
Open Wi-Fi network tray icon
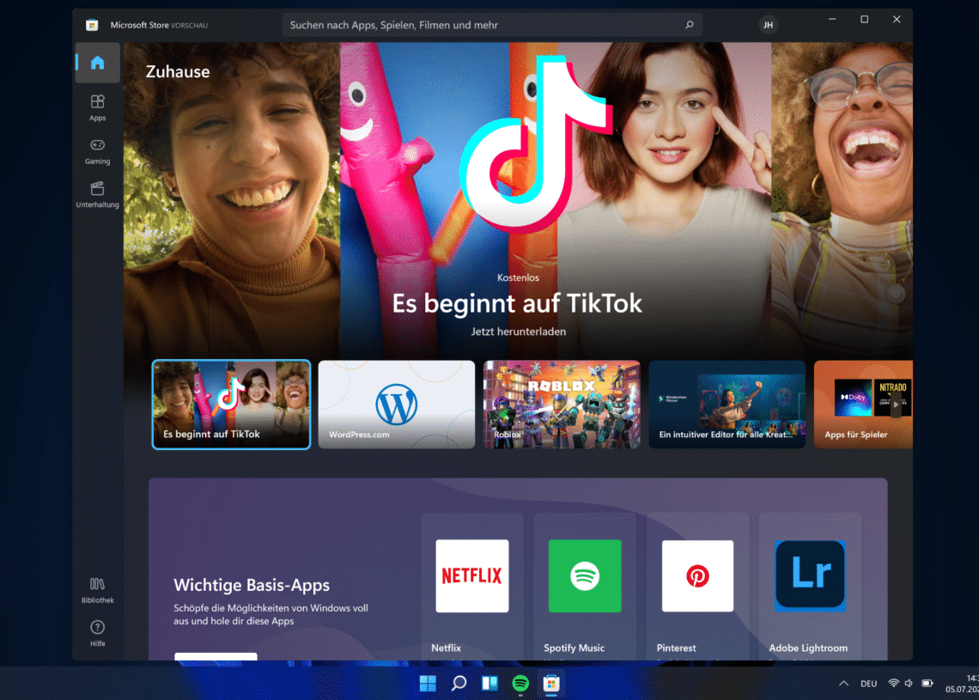click(x=893, y=683)
